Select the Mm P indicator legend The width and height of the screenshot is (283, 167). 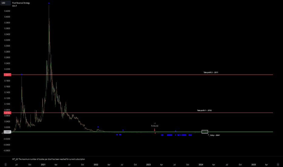coord(15,6)
